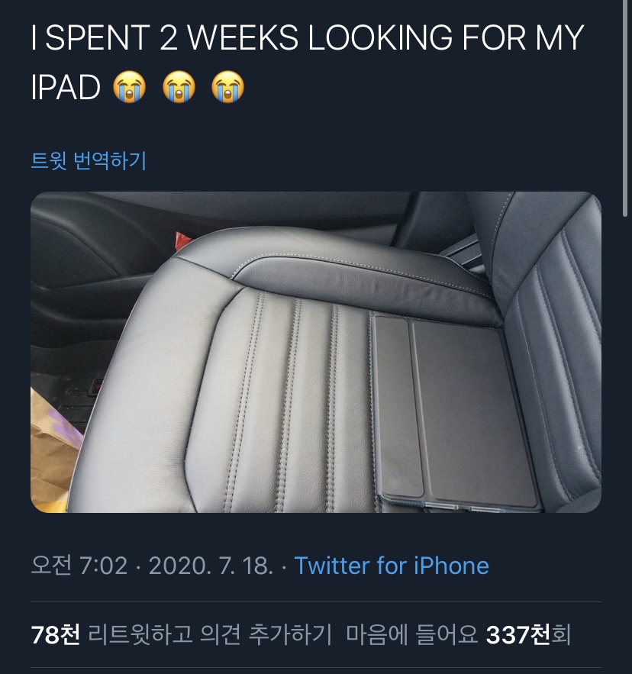Click the middle crying emoji
This screenshot has width=632, height=674.
(179, 87)
